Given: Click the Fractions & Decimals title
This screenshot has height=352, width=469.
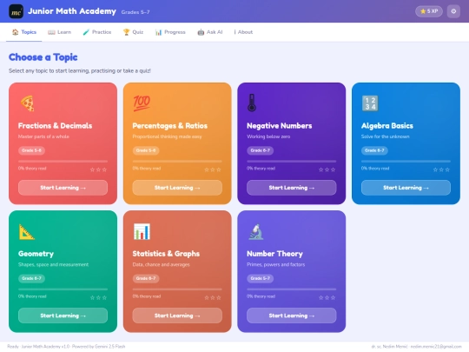Looking at the screenshot, I should tap(55, 126).
